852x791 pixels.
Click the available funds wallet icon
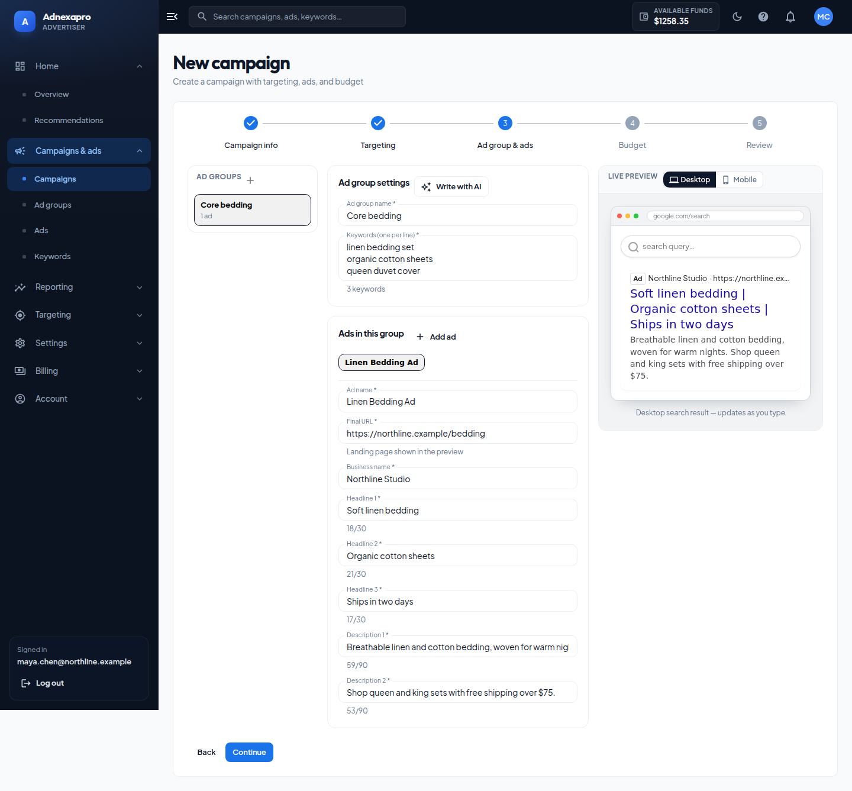tap(644, 17)
